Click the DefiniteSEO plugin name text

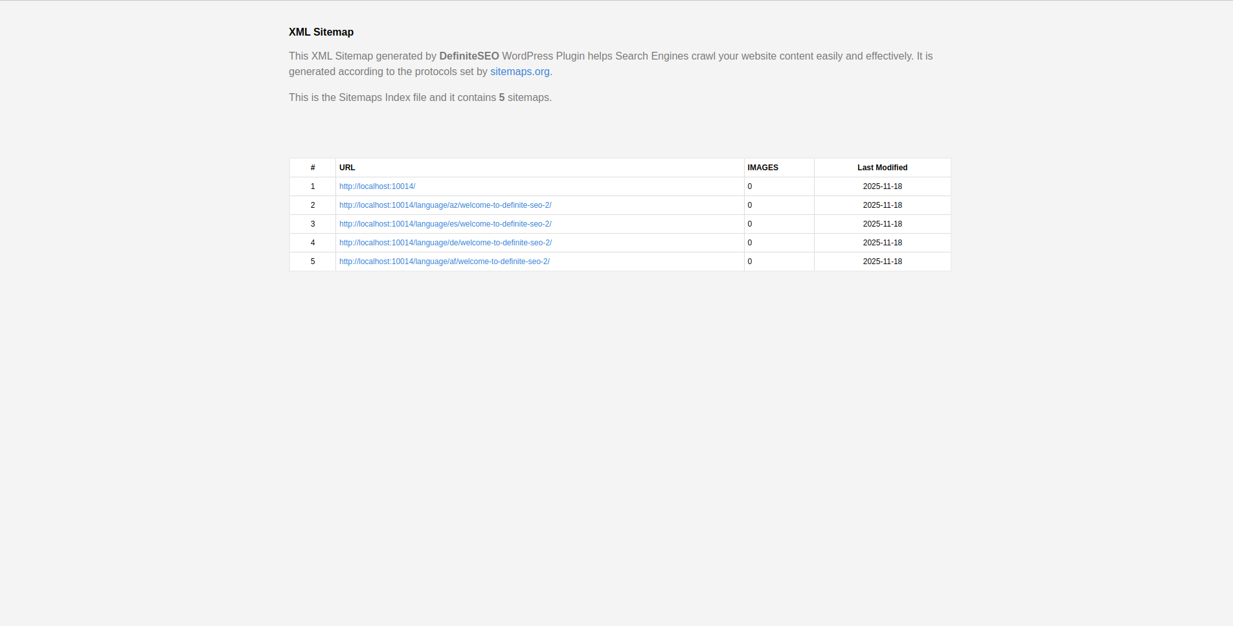pos(468,56)
